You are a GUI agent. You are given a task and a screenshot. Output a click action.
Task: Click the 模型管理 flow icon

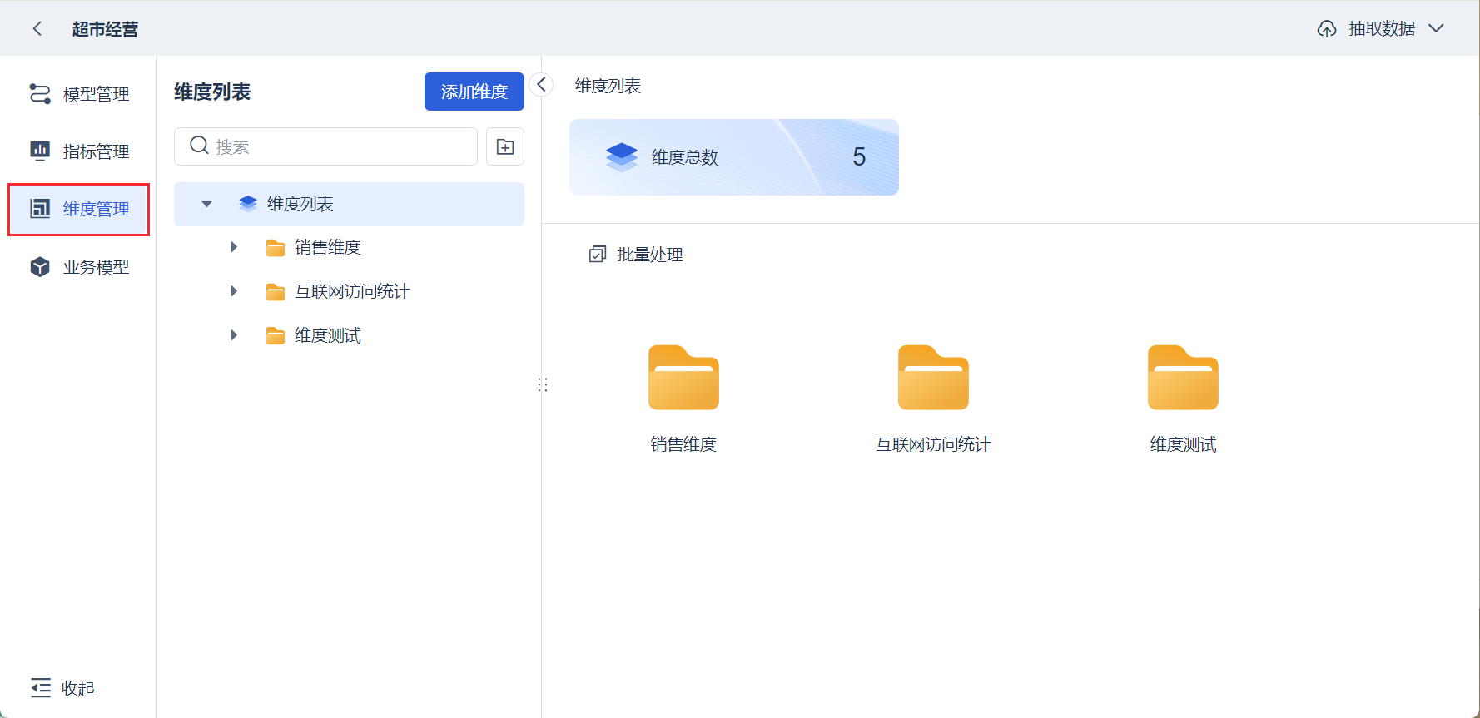[x=40, y=93]
